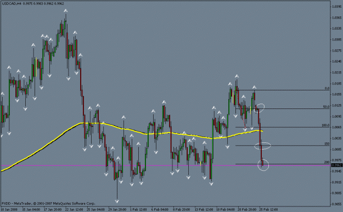
Task: Click the 1.0215 price axis label
Action: click(x=336, y=72)
